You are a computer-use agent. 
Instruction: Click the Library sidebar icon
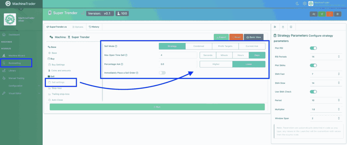pyautogui.click(x=3, y=71)
